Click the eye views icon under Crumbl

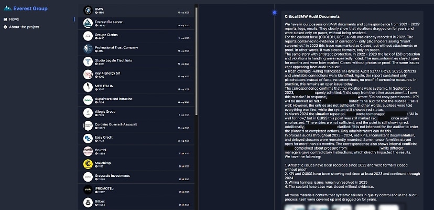[x=96, y=153]
